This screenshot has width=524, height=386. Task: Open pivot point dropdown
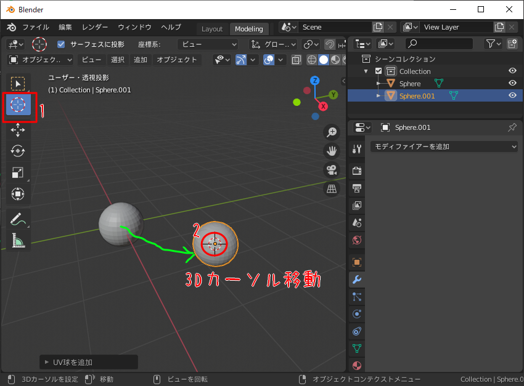coord(311,44)
